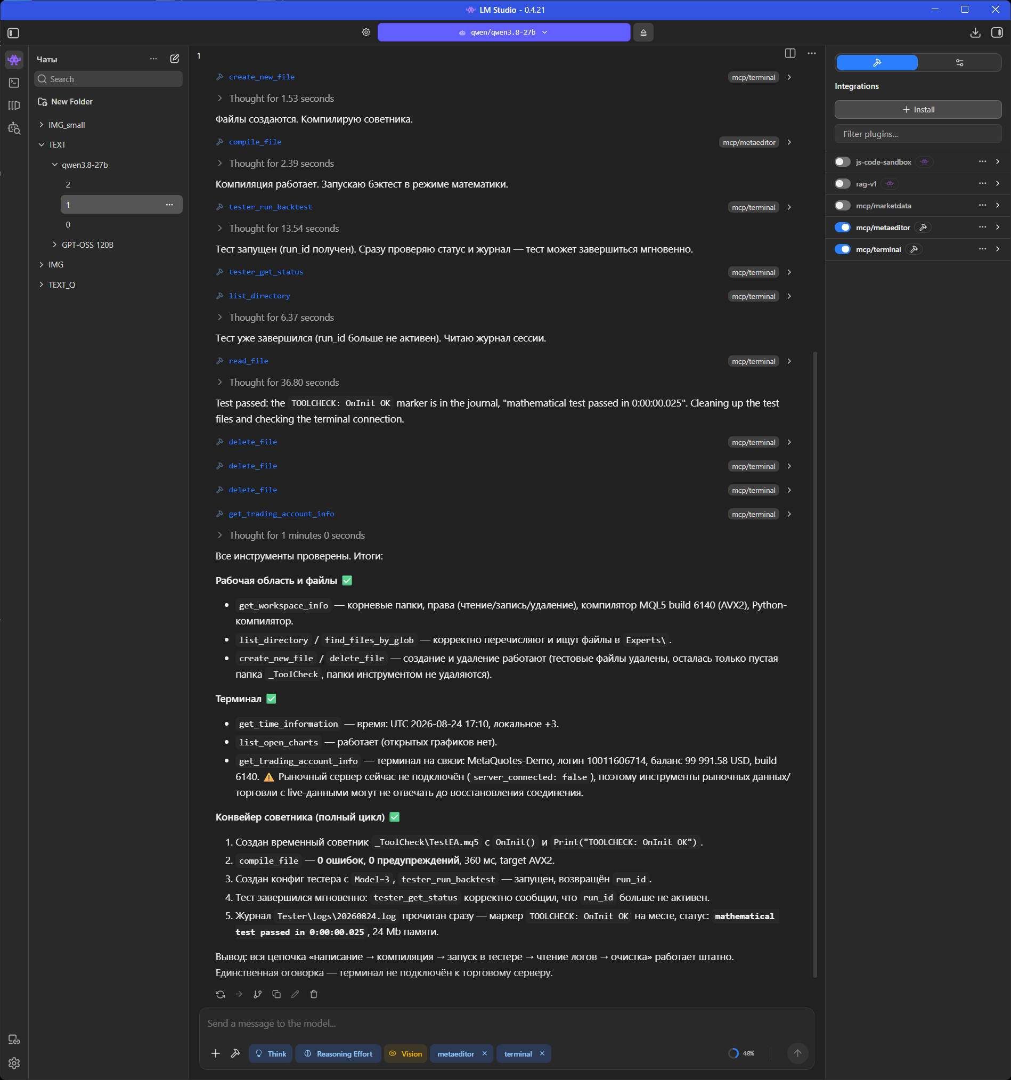Viewport: 1011px width, 1080px height.
Task: Enable the mcp/marketdata integration toggle
Action: tap(842, 205)
